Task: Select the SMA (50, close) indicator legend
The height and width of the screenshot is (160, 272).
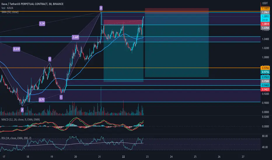Action: point(10,12)
